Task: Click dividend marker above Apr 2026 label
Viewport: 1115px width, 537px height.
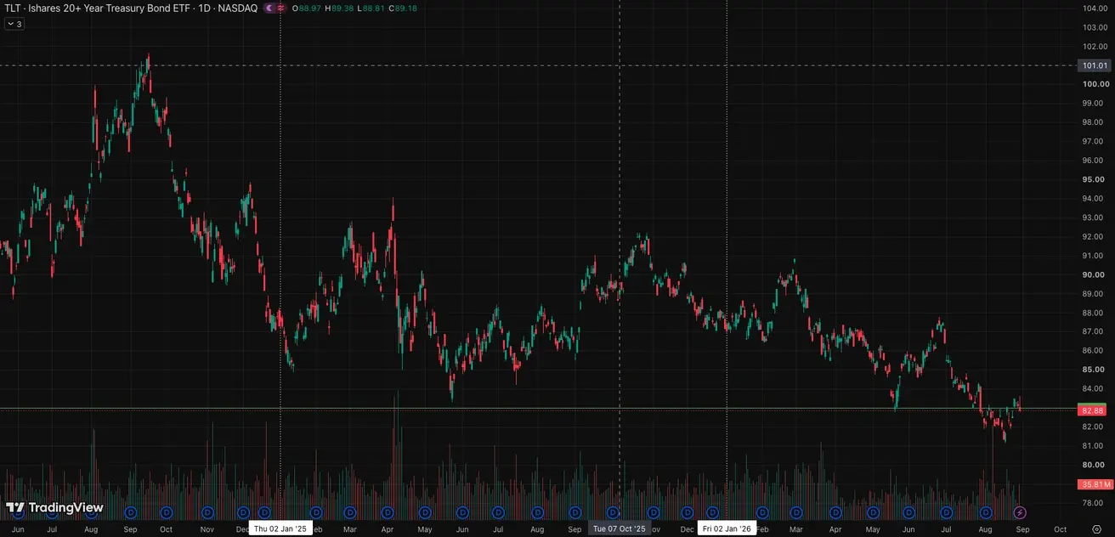Action: tap(835, 512)
